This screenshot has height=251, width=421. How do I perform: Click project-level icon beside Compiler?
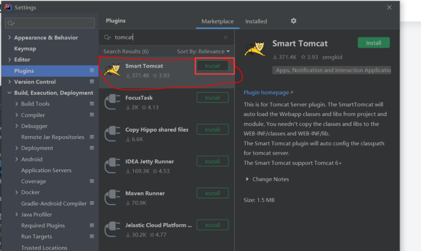(x=92, y=115)
